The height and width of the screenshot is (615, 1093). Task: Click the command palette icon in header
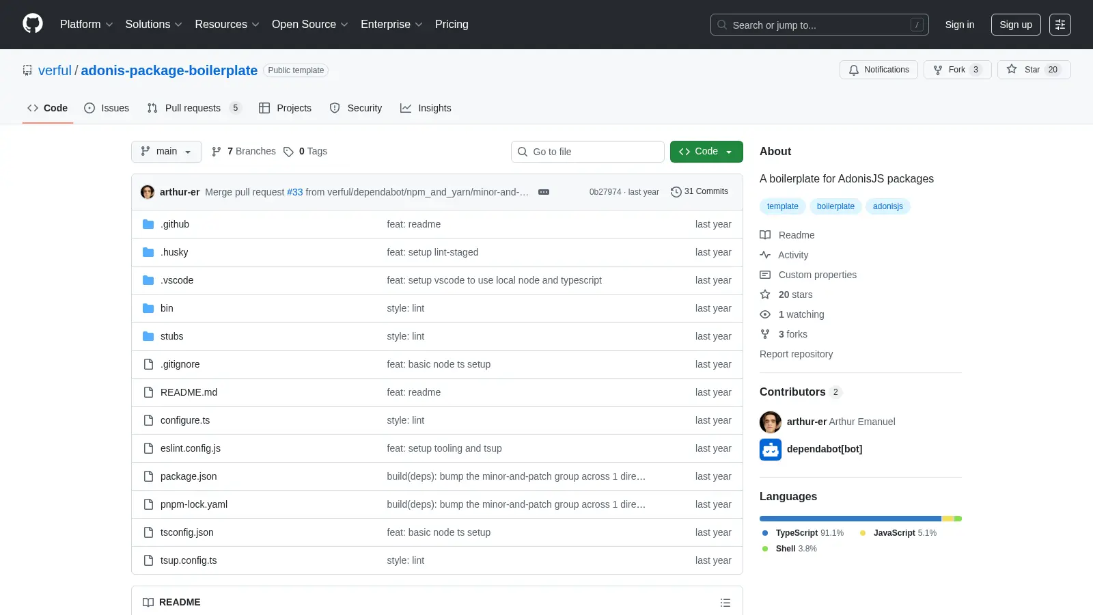(1060, 25)
